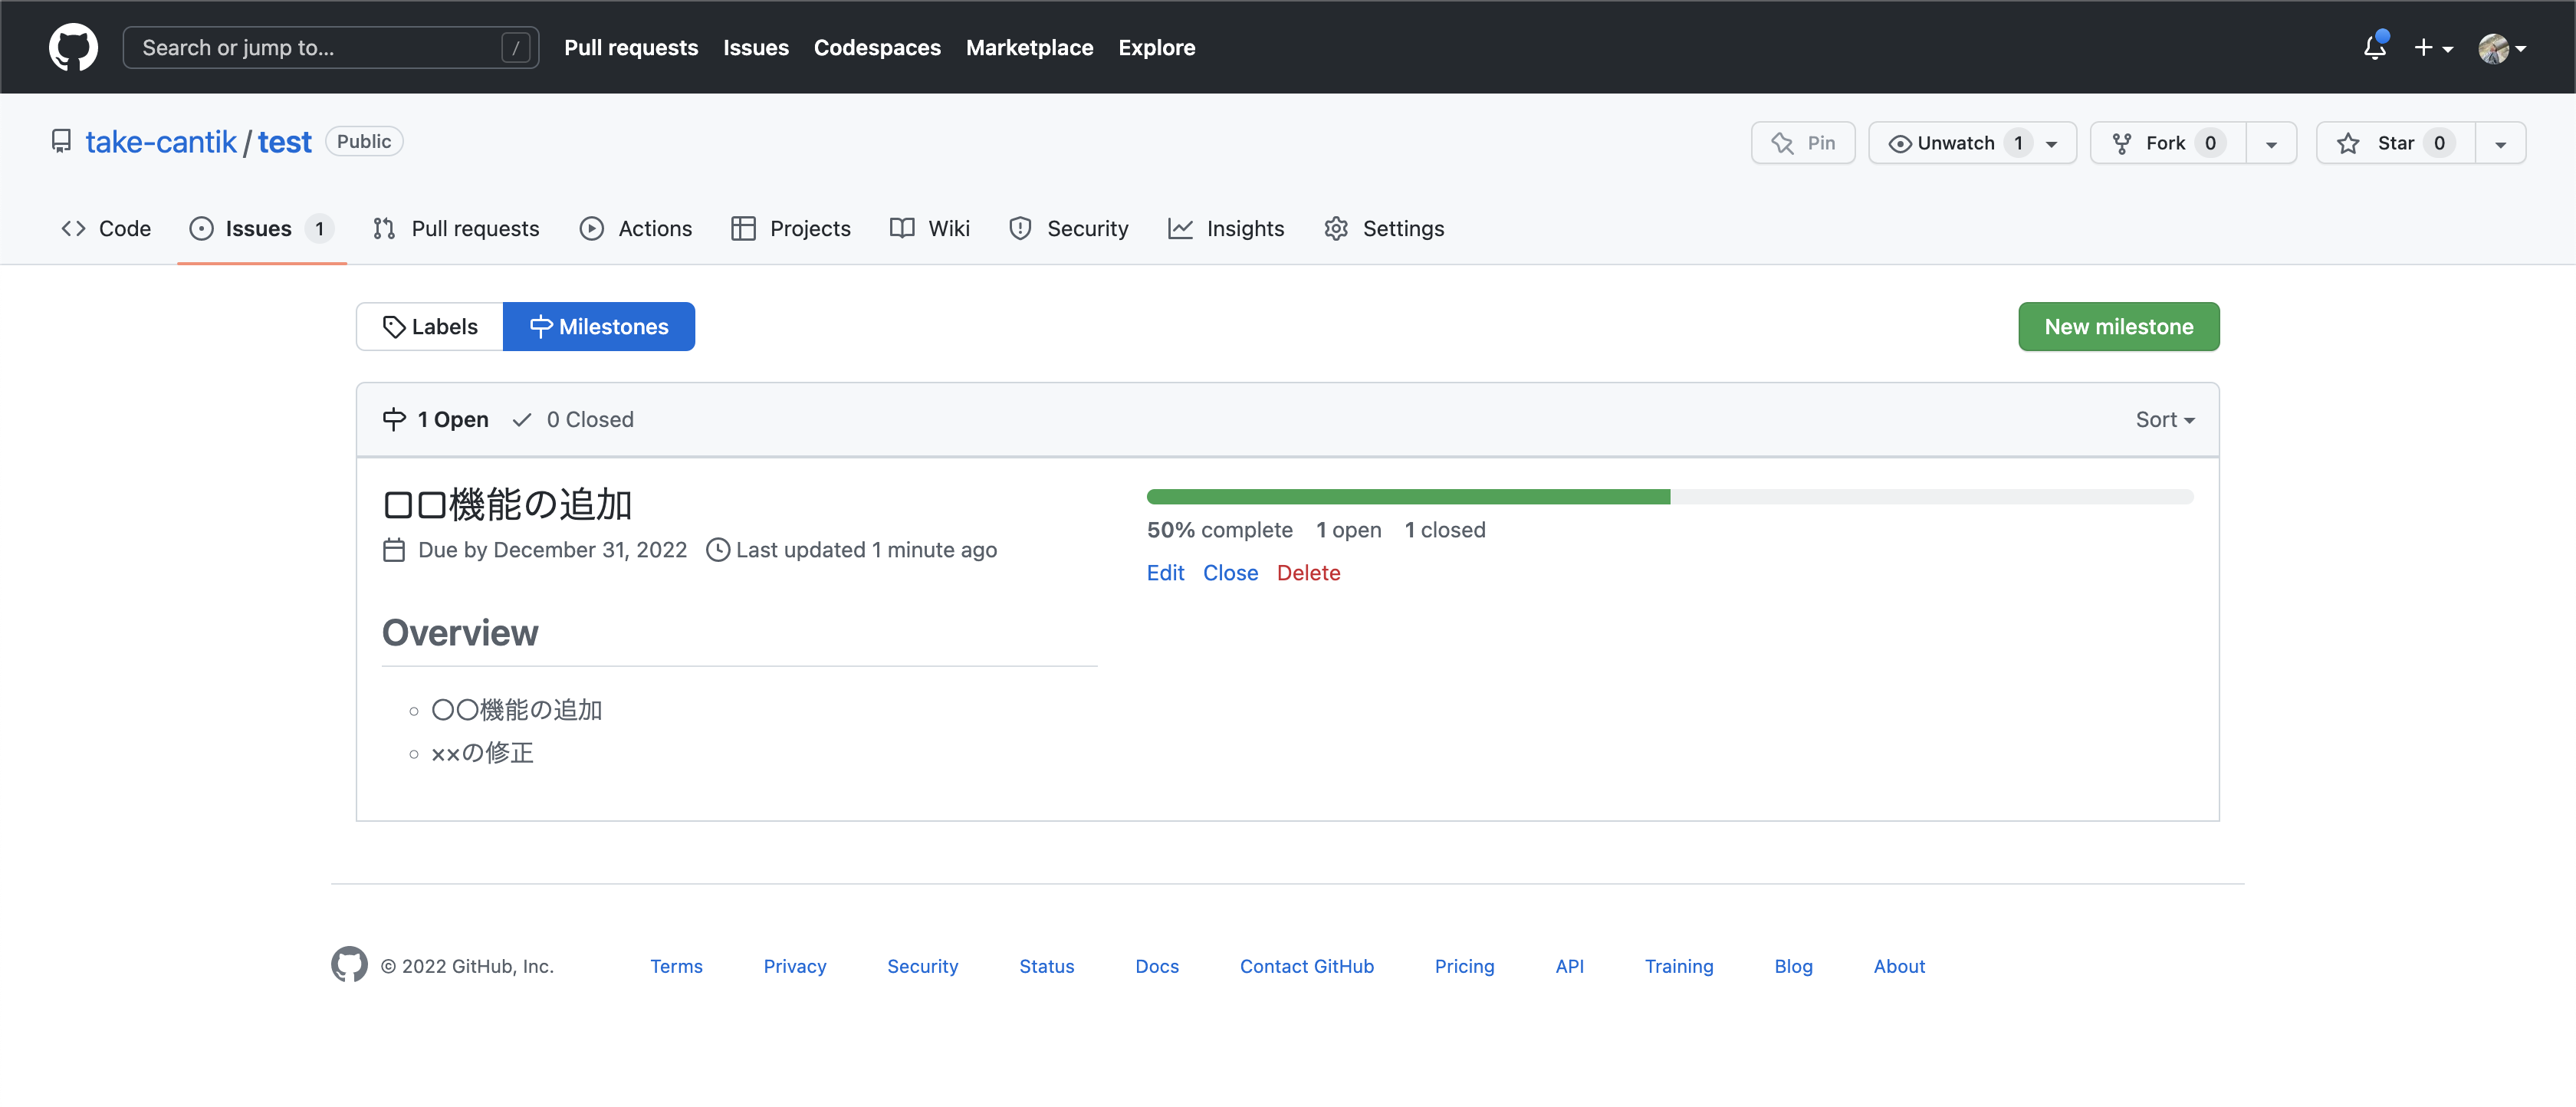This screenshot has height=1107, width=2576.
Task: Click the GitHub Octocat logo in header
Action: click(73, 47)
